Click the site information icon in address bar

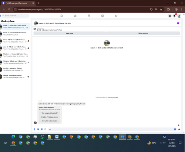(15, 10)
